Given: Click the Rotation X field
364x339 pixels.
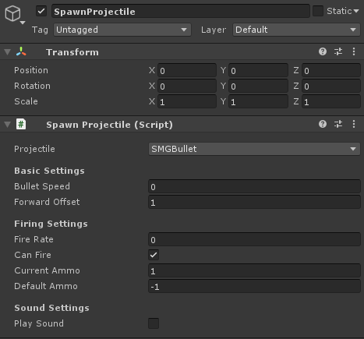Looking at the screenshot, I should pyautogui.click(x=187, y=86).
